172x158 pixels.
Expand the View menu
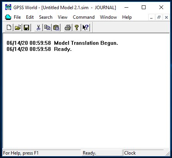point(62,17)
